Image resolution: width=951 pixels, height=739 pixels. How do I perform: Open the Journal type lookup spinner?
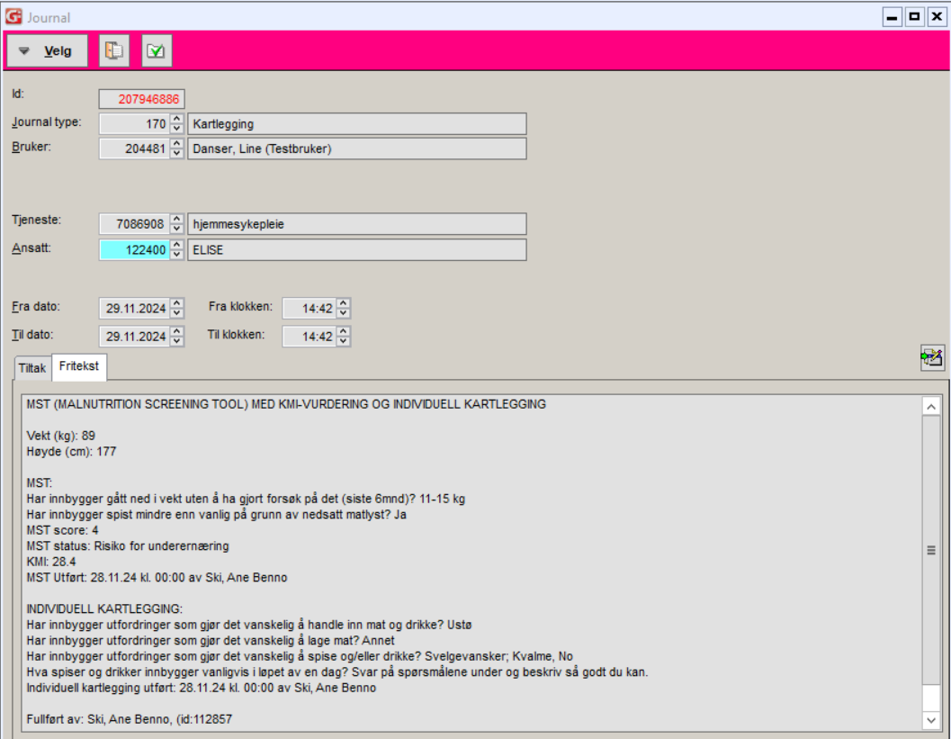(177, 124)
